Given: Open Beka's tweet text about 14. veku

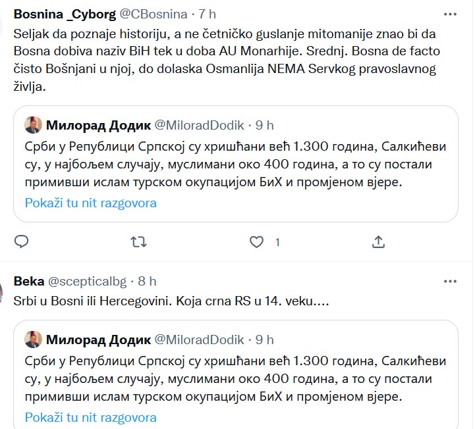Looking at the screenshot, I should point(171,301).
